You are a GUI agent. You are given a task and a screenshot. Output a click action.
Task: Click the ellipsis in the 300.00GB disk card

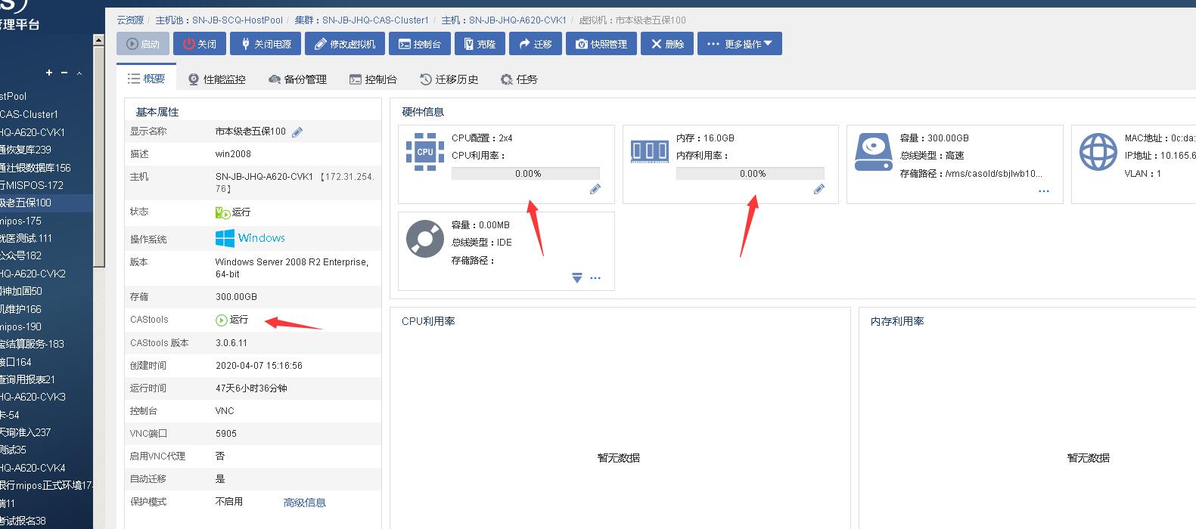pos(1044,191)
